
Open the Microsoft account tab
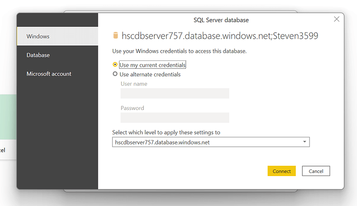click(x=57, y=74)
